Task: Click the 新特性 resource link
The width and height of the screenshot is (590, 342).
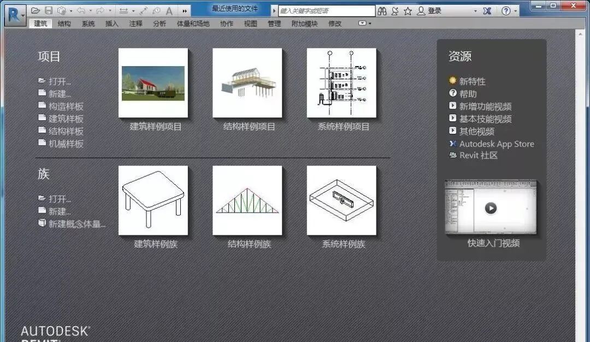Action: 467,81
